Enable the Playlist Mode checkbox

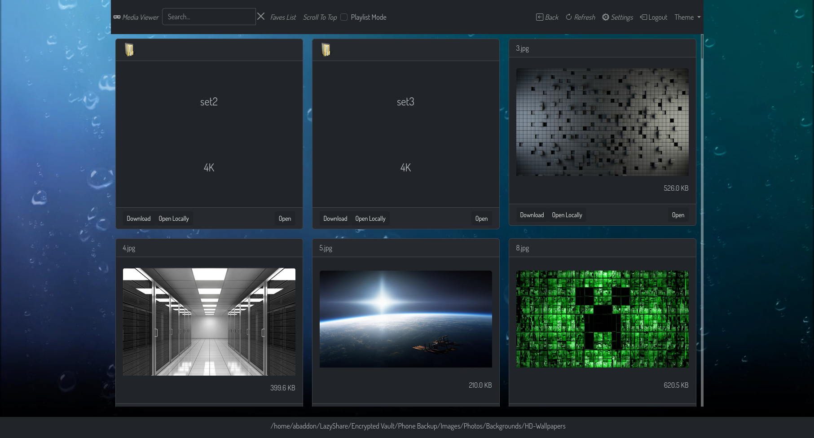click(344, 17)
